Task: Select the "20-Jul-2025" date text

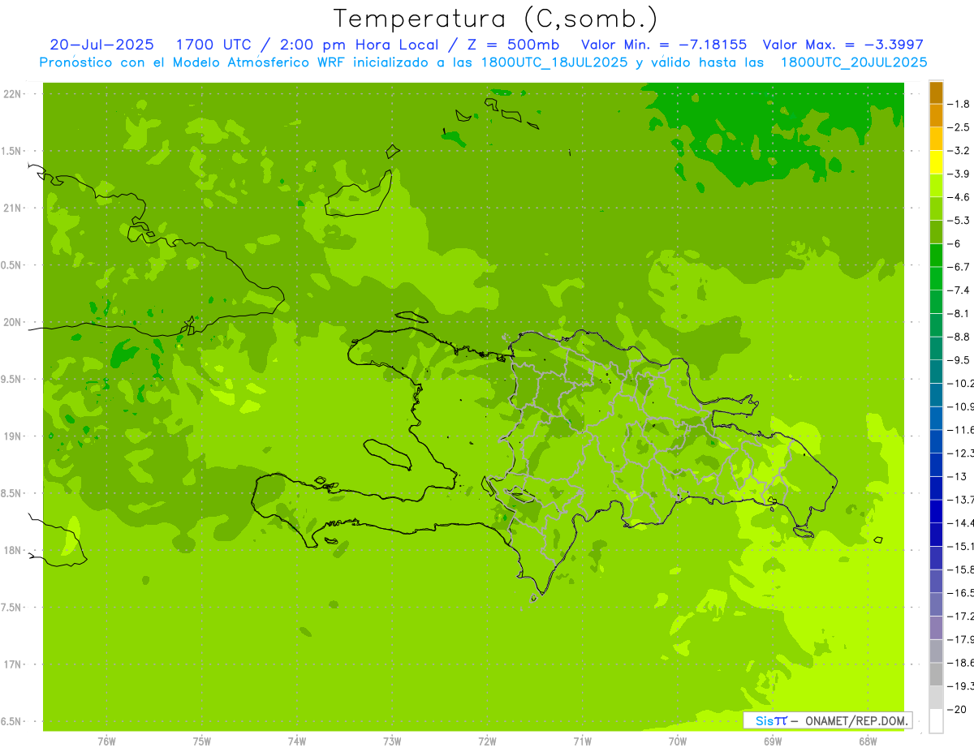Action: [101, 45]
